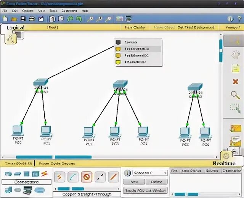Choose the Console cable connection icon
This screenshot has height=198, width=244.
click(73, 177)
